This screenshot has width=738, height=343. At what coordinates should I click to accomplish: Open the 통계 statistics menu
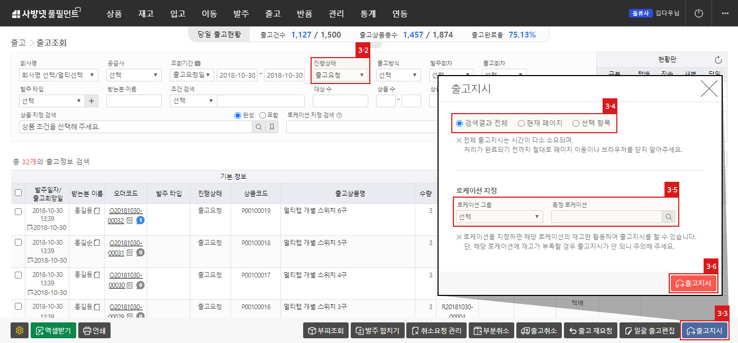[x=368, y=13]
